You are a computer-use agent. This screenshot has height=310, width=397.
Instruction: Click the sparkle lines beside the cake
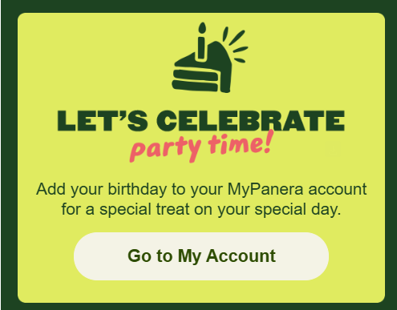point(234,44)
